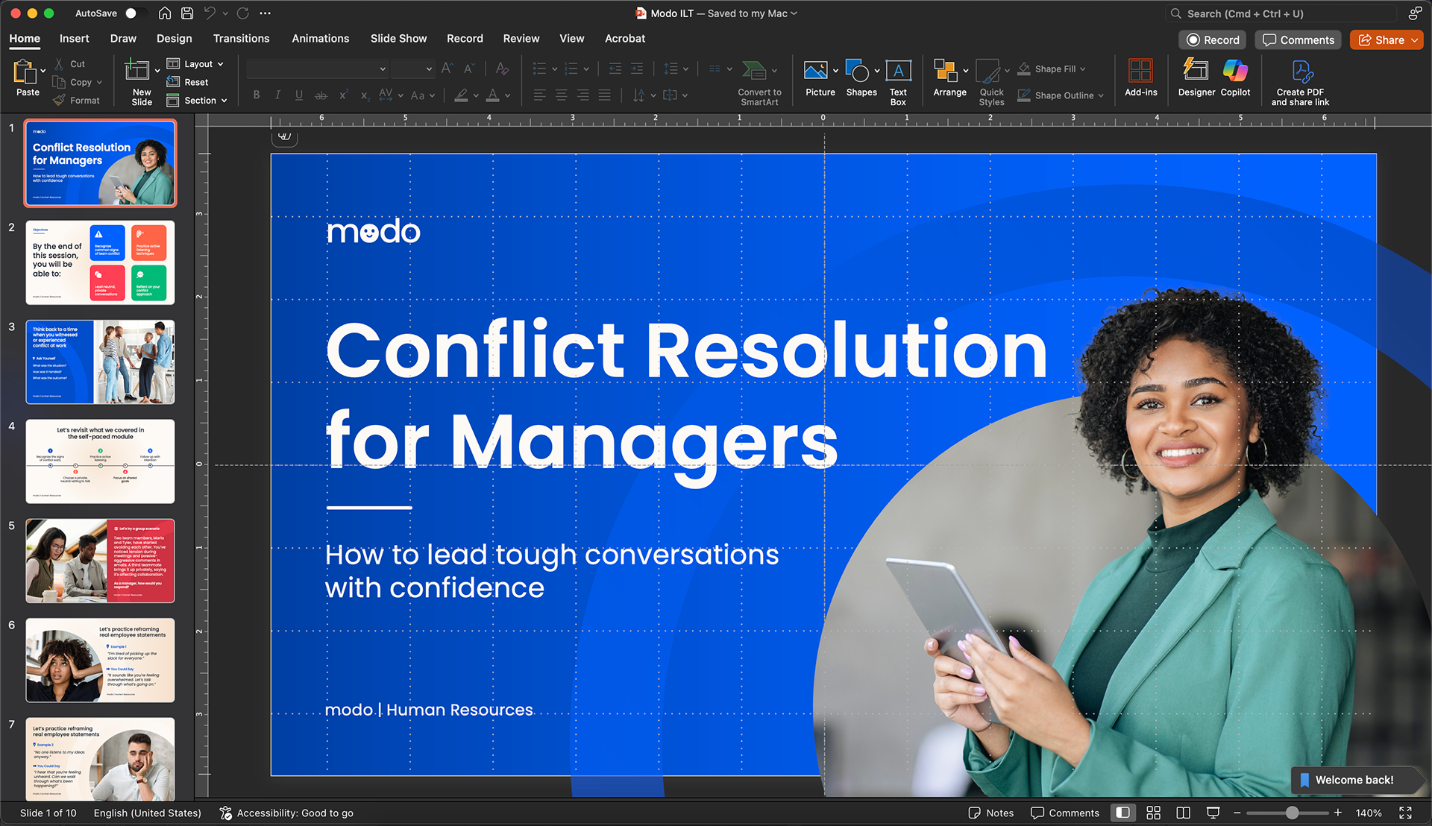Image resolution: width=1432 pixels, height=826 pixels.
Task: Click Create PDF and share link
Action: click(1300, 82)
